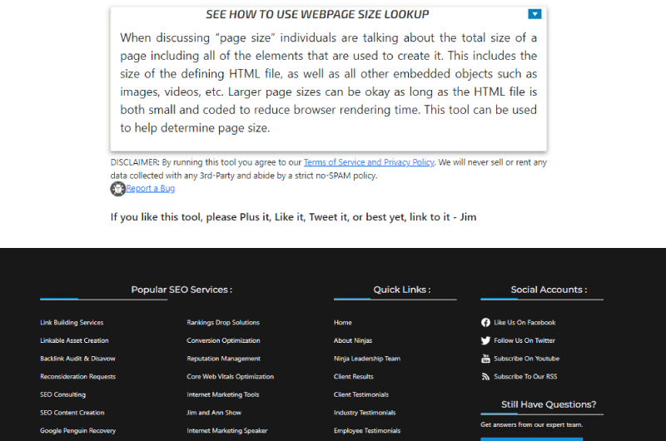Screen dimensions: 666x441
Task: Open About Ninjas page
Action: 353,340
